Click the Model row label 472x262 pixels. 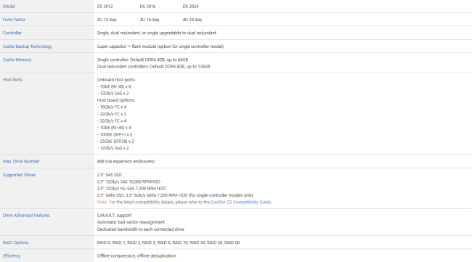pyautogui.click(x=9, y=7)
